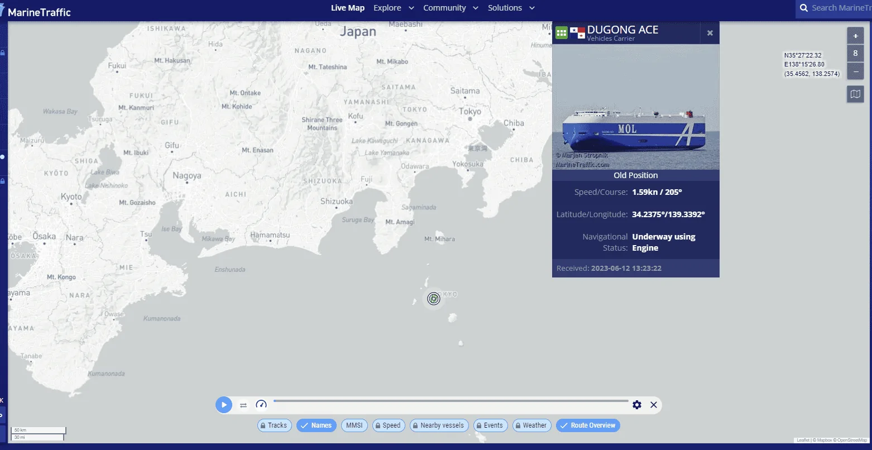View the DUGONG ACE ship photo
The image size is (872, 450).
[x=636, y=107]
